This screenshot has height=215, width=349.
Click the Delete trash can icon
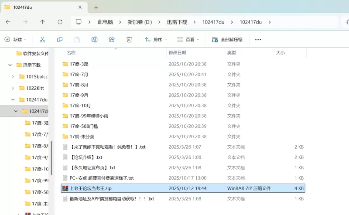[129, 39]
